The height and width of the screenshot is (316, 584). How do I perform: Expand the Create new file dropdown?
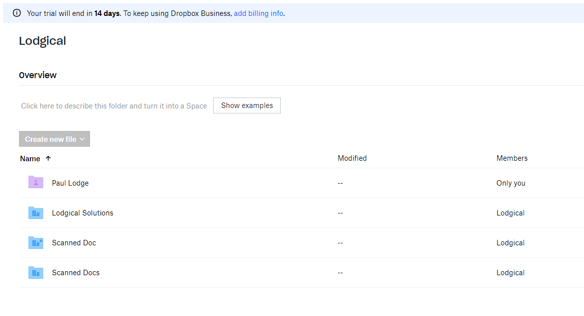pos(54,139)
